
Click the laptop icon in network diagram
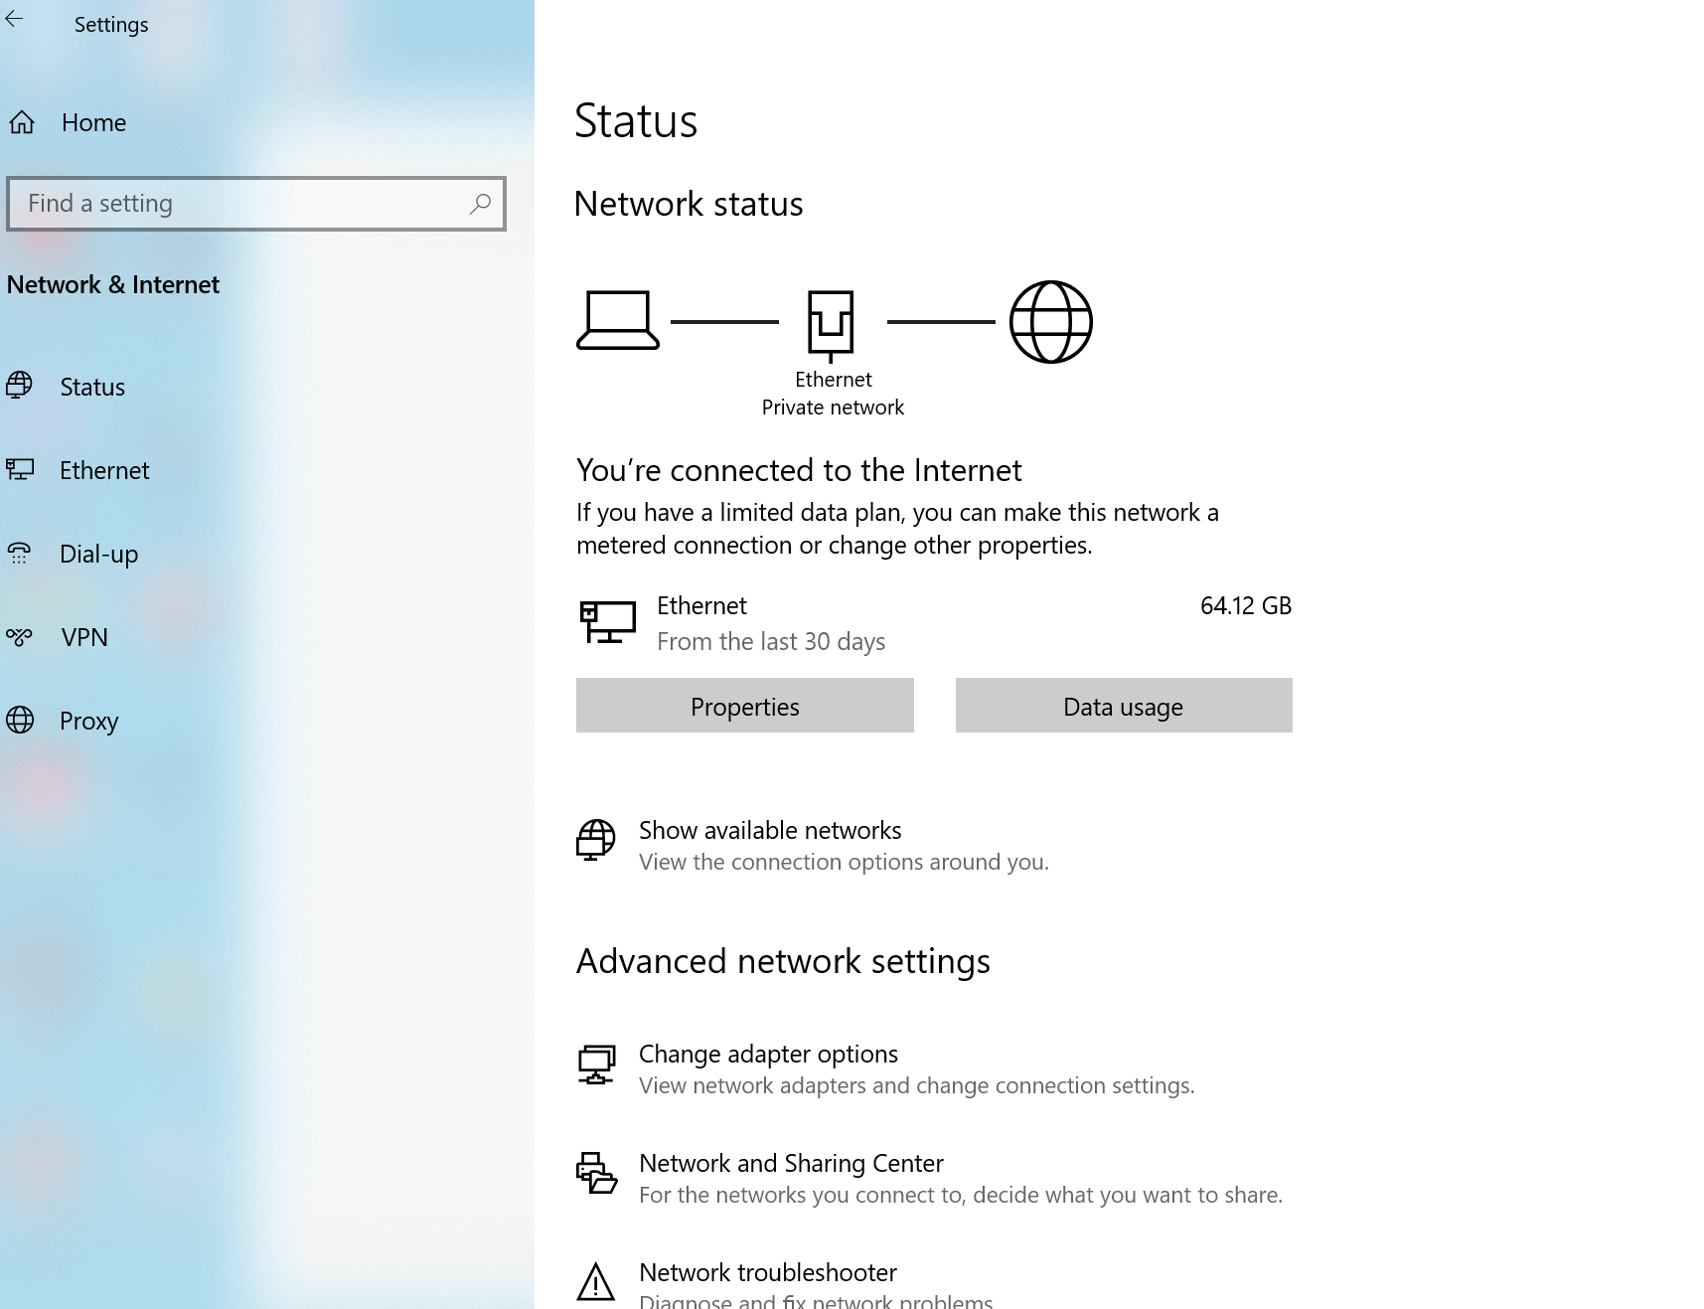click(x=618, y=320)
